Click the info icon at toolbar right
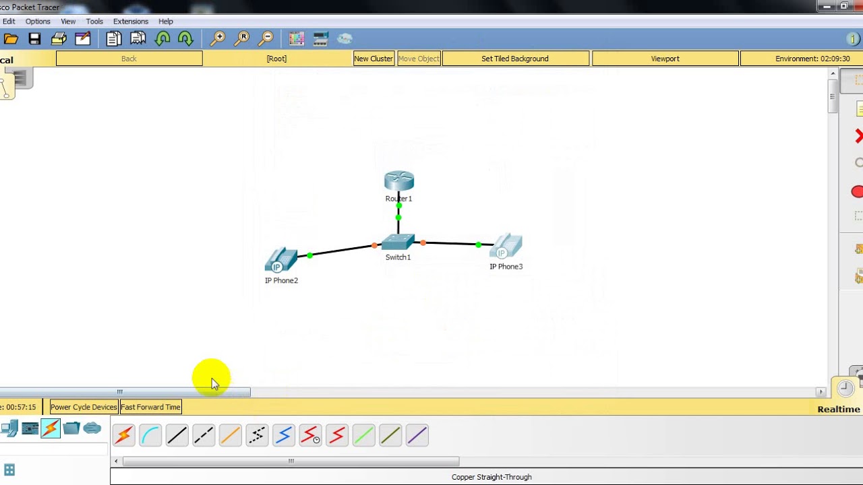 853,39
